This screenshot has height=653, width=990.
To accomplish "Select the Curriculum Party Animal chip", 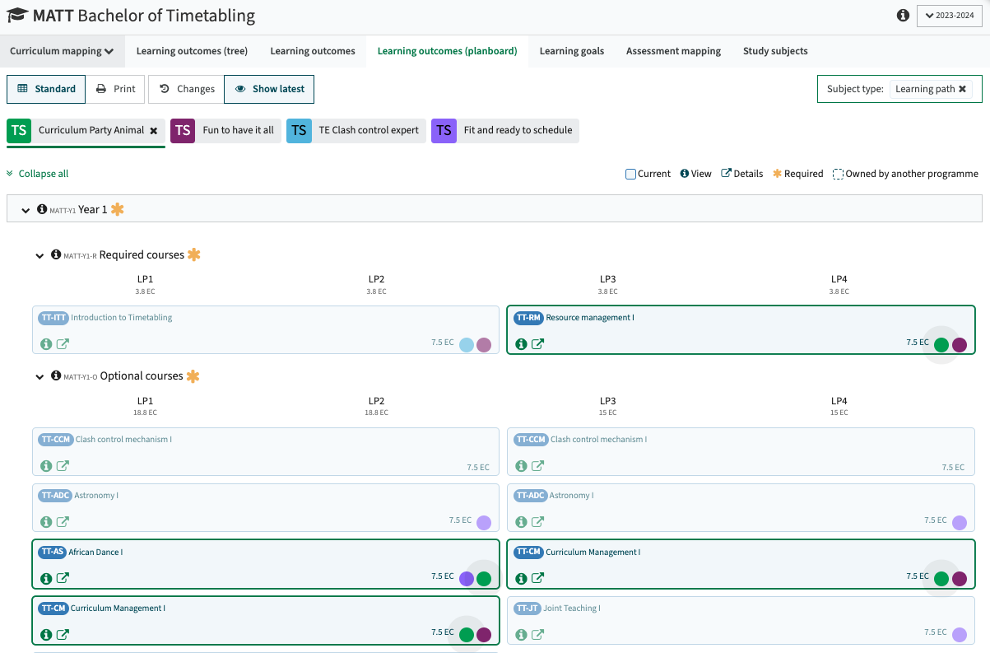I will 86,130.
